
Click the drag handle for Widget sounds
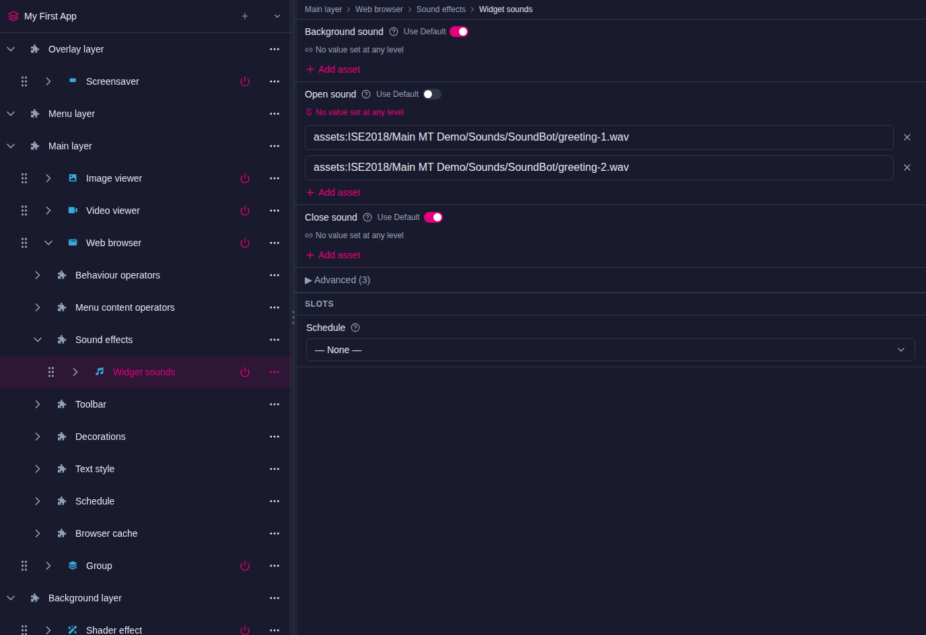[x=51, y=372]
